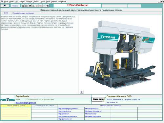Open the Adobe PDF menu
This screenshot has width=164, height=123.
pos(62,2)
